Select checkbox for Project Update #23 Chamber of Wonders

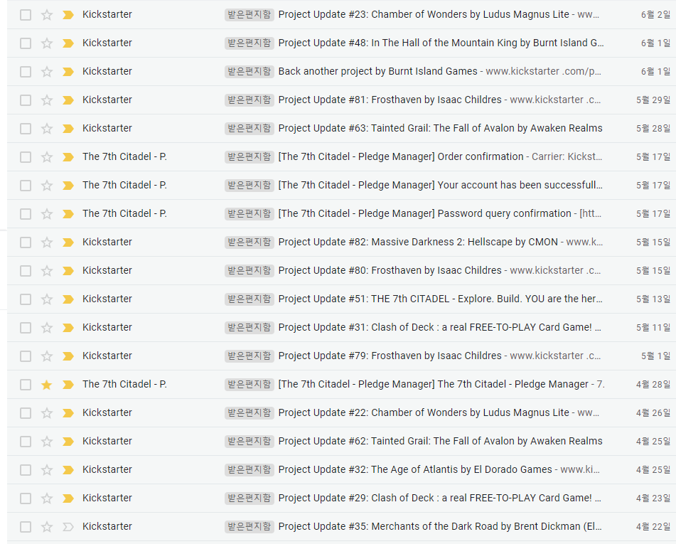pos(26,15)
